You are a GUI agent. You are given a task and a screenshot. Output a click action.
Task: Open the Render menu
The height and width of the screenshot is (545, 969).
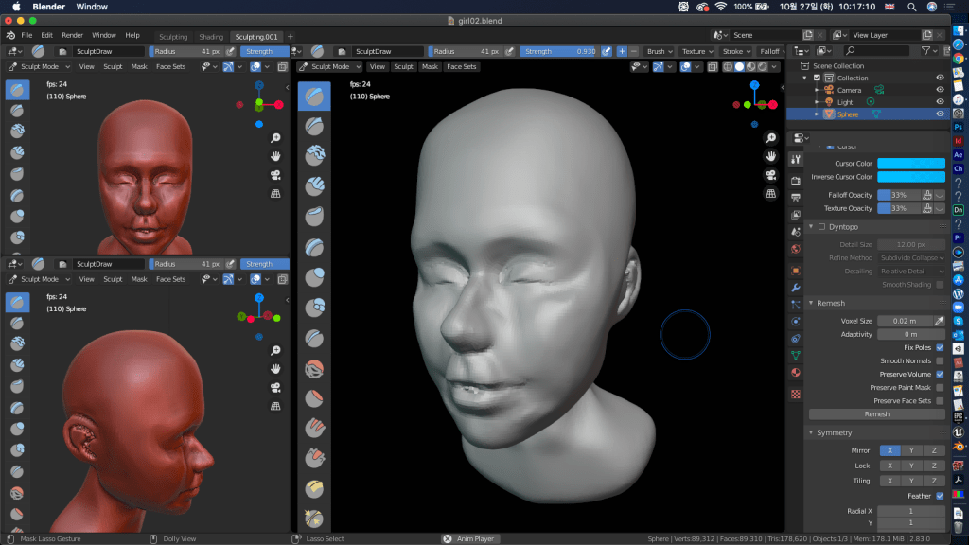(x=72, y=35)
